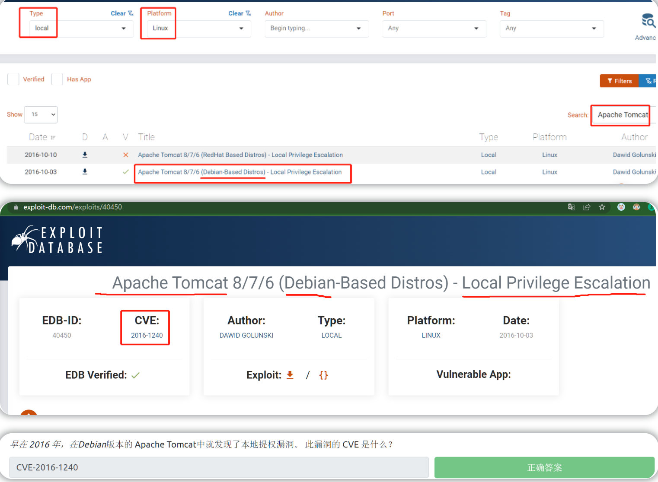Sort the table by Date column
This screenshot has width=658, height=482.
pyautogui.click(x=42, y=137)
